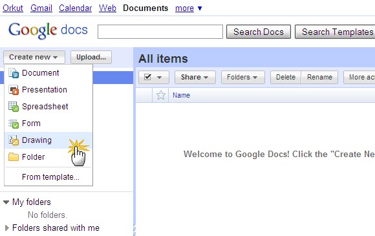
Task: Open the Share dropdown
Action: coord(195,77)
